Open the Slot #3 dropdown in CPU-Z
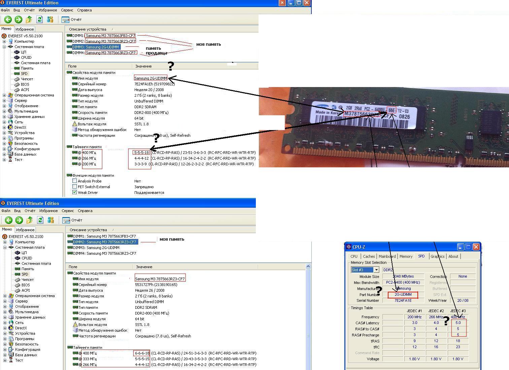The image size is (509, 370). (376, 270)
